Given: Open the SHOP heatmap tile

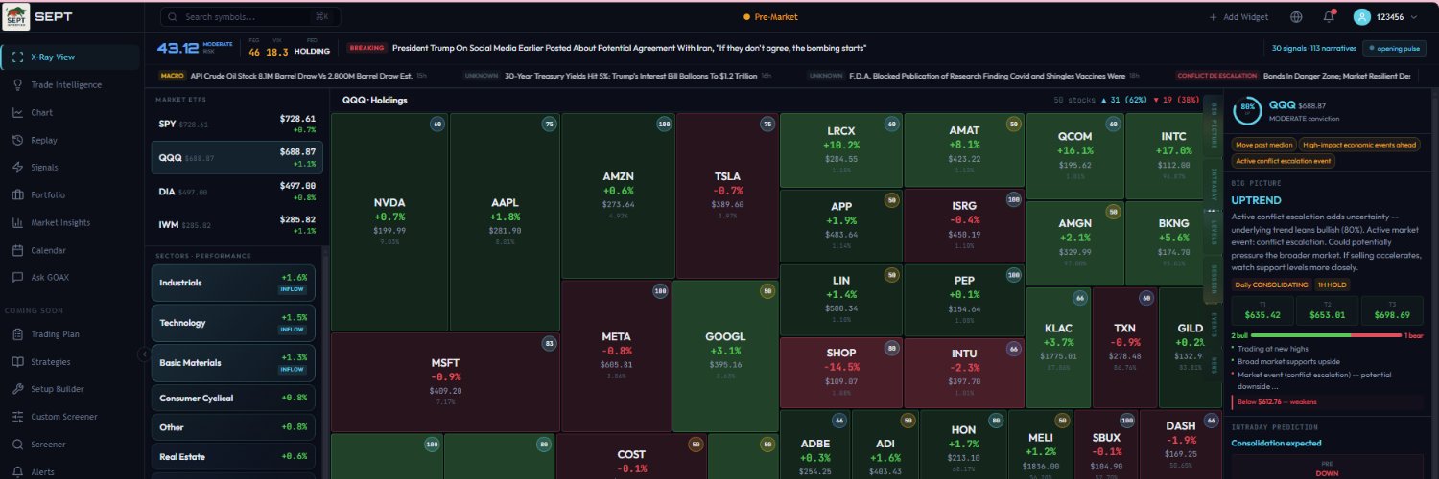Looking at the screenshot, I should click(841, 373).
